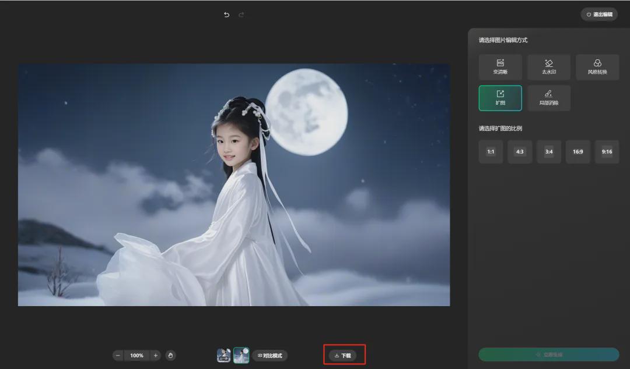Zoom in with the plus button

(156, 355)
